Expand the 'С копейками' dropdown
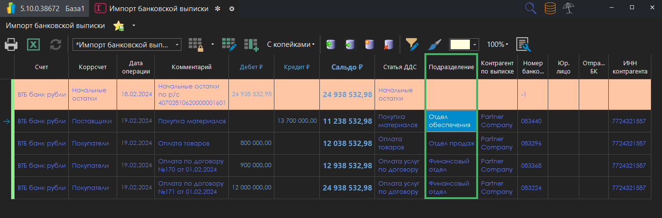Screen dimensions: 662x218 click(290, 44)
